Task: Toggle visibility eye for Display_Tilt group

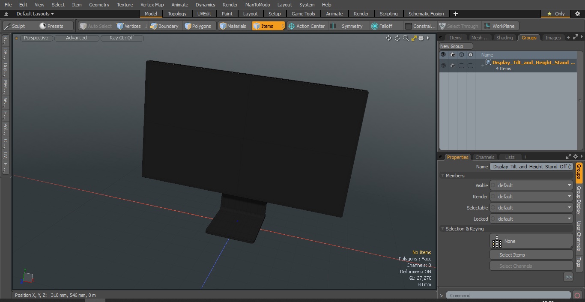Action: point(443,66)
